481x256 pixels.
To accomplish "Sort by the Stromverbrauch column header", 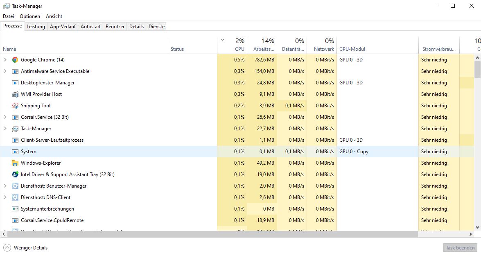I will tap(439, 45).
